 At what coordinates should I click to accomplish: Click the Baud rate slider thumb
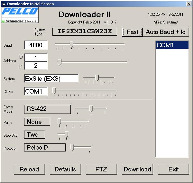[x=71, y=44]
